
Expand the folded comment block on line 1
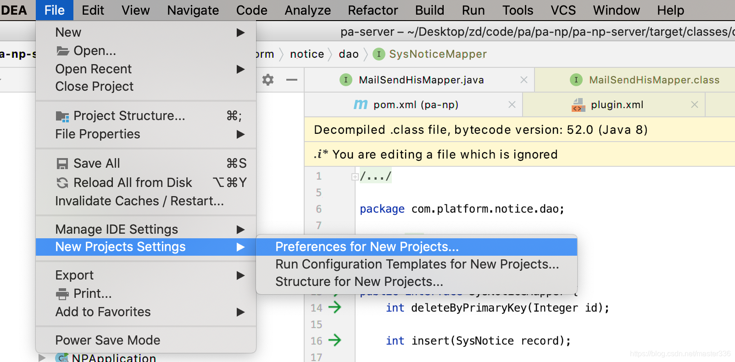(x=355, y=177)
